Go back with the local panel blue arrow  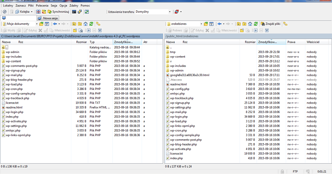[55, 24]
